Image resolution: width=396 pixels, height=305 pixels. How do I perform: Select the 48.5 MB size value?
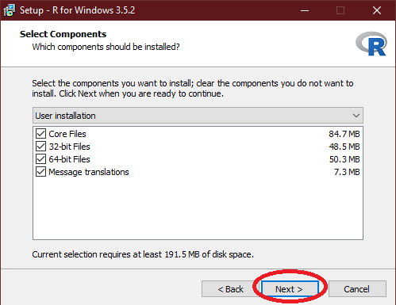344,147
